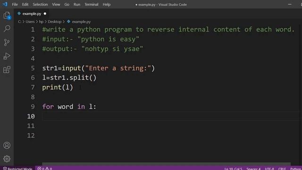Click the VS Code logo icon
This screenshot has width=302, height=170.
click(5, 4)
